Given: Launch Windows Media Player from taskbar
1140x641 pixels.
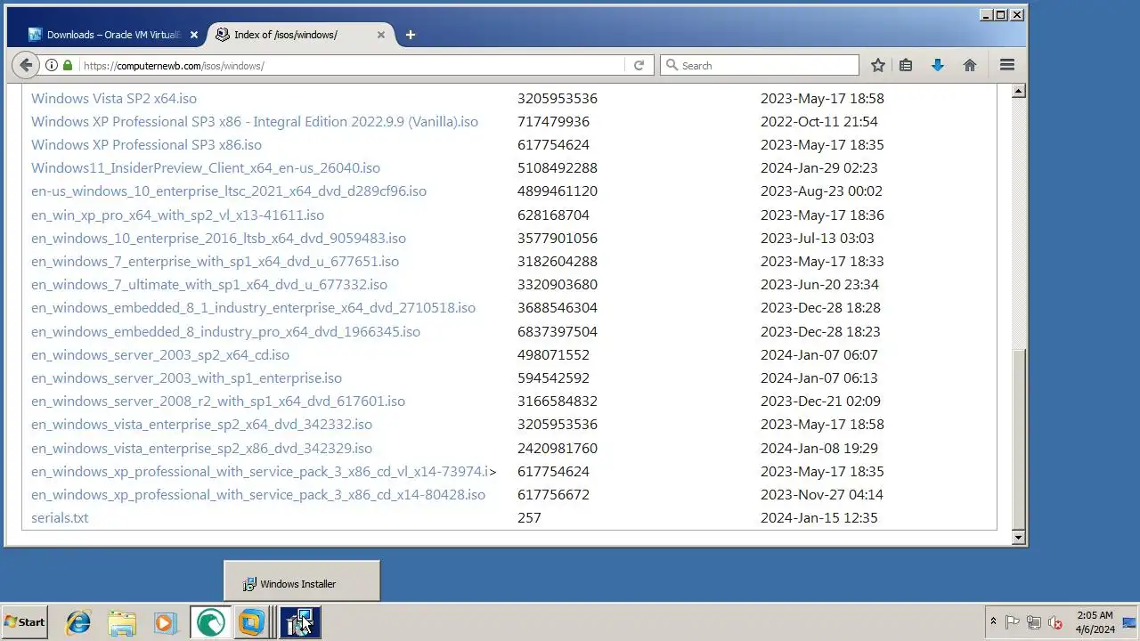Looking at the screenshot, I should coord(166,622).
